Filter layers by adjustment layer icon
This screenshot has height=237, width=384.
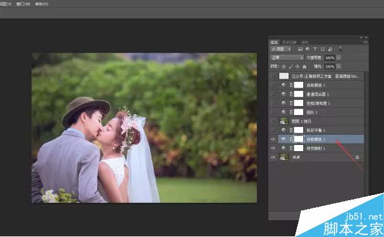(308, 49)
